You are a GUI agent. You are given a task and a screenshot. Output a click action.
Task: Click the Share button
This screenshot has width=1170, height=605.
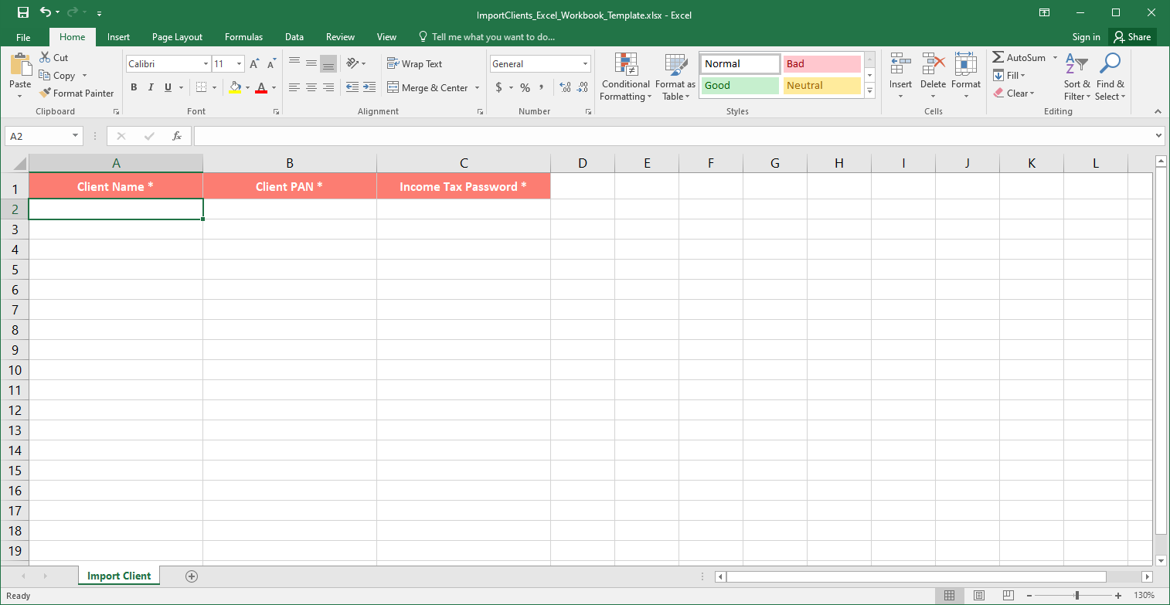pos(1132,37)
